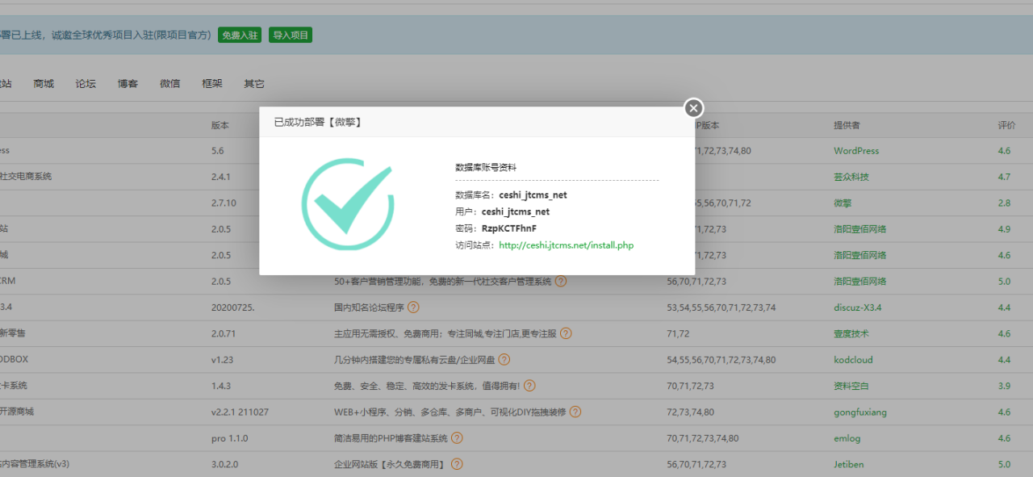Click help icon next to 简洁易用的PHP博客建站系统
1033x477 pixels.
pyautogui.click(x=457, y=438)
